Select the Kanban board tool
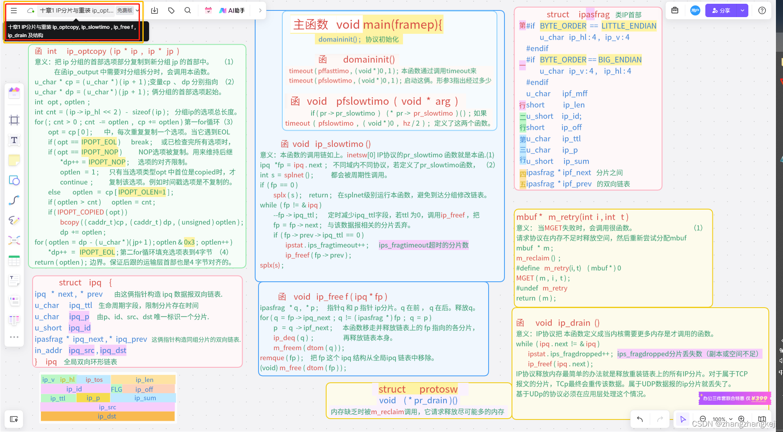 point(14,320)
